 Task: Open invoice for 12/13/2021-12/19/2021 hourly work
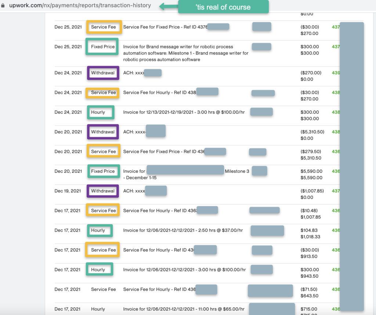tap(184, 112)
